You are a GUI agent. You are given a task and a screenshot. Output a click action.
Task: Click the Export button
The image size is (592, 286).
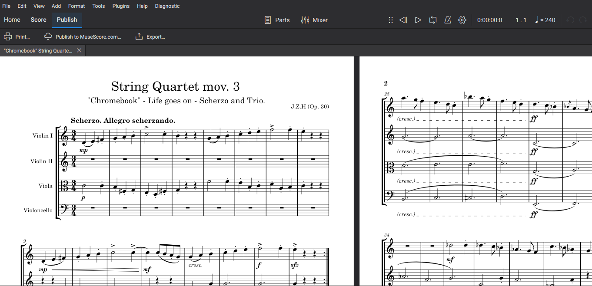click(150, 37)
